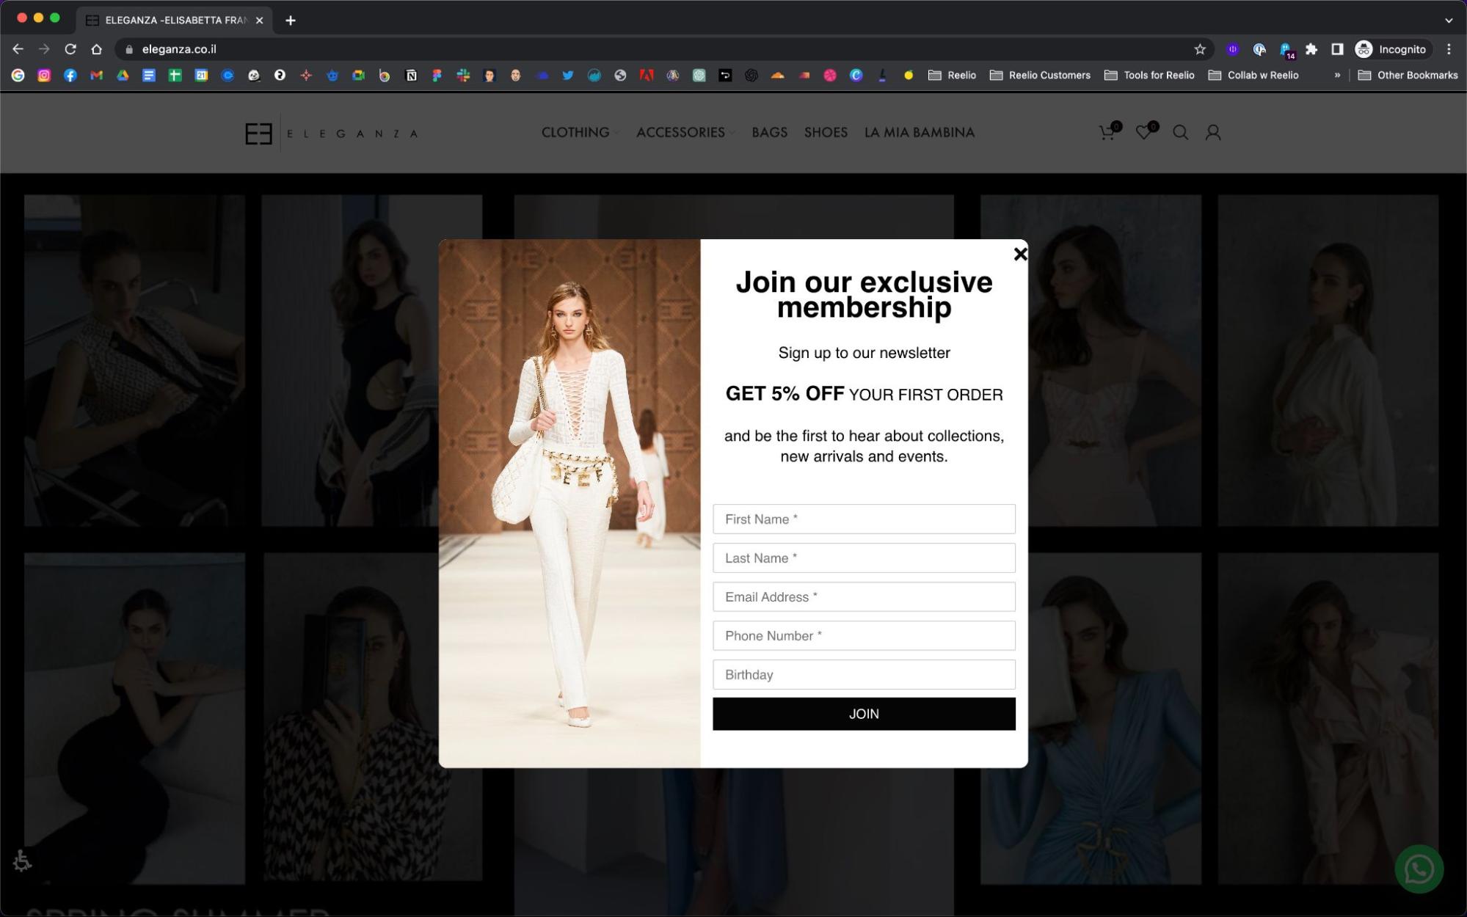
Task: Open the Collab w Reelio folder
Action: point(1253,75)
